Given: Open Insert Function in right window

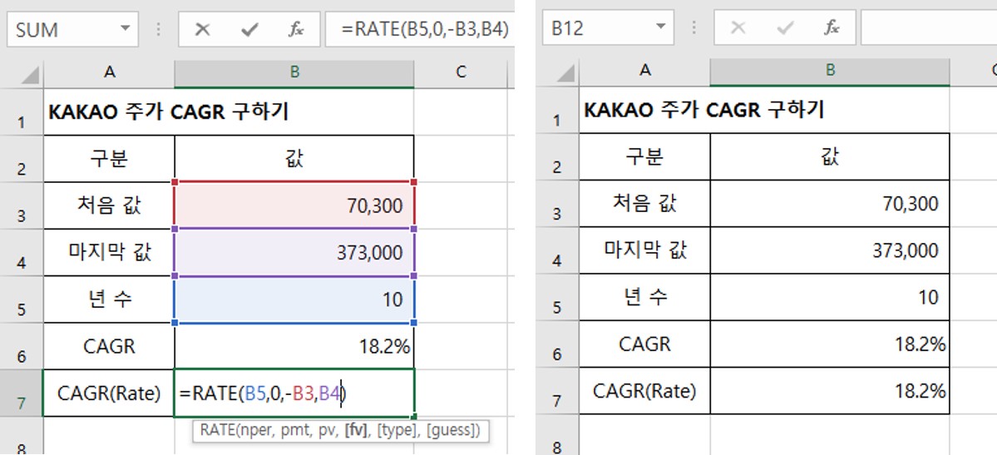Looking at the screenshot, I should pos(831,28).
